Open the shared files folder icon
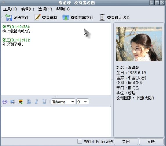Image resolution: width=166 pixels, height=146 pixels. click(x=66, y=17)
